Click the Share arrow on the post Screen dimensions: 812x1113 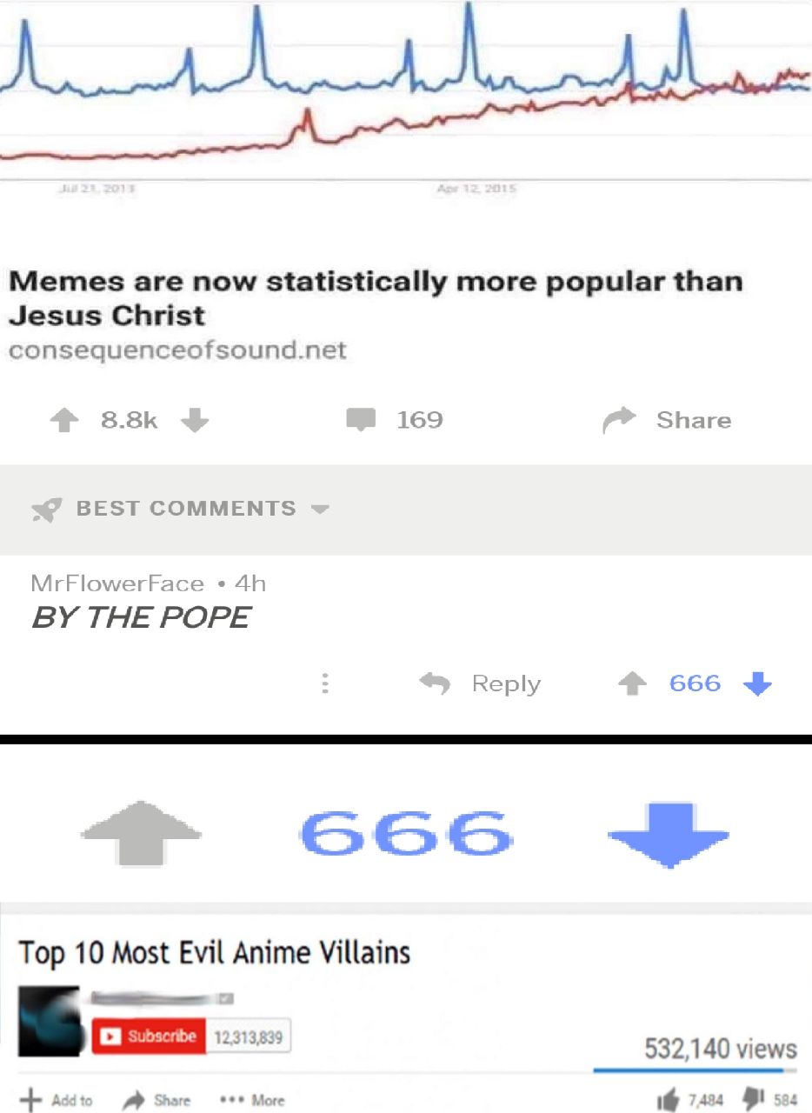click(616, 421)
